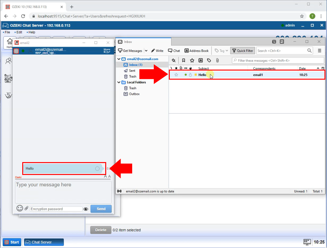The height and width of the screenshot is (248, 327).
Task: Open the Calendar icon near the top right
Action: tap(274, 41)
